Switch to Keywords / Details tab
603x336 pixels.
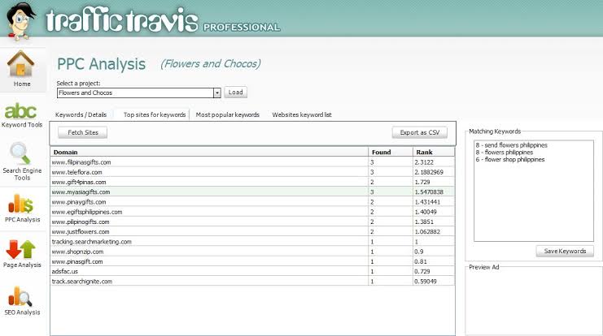coord(81,114)
